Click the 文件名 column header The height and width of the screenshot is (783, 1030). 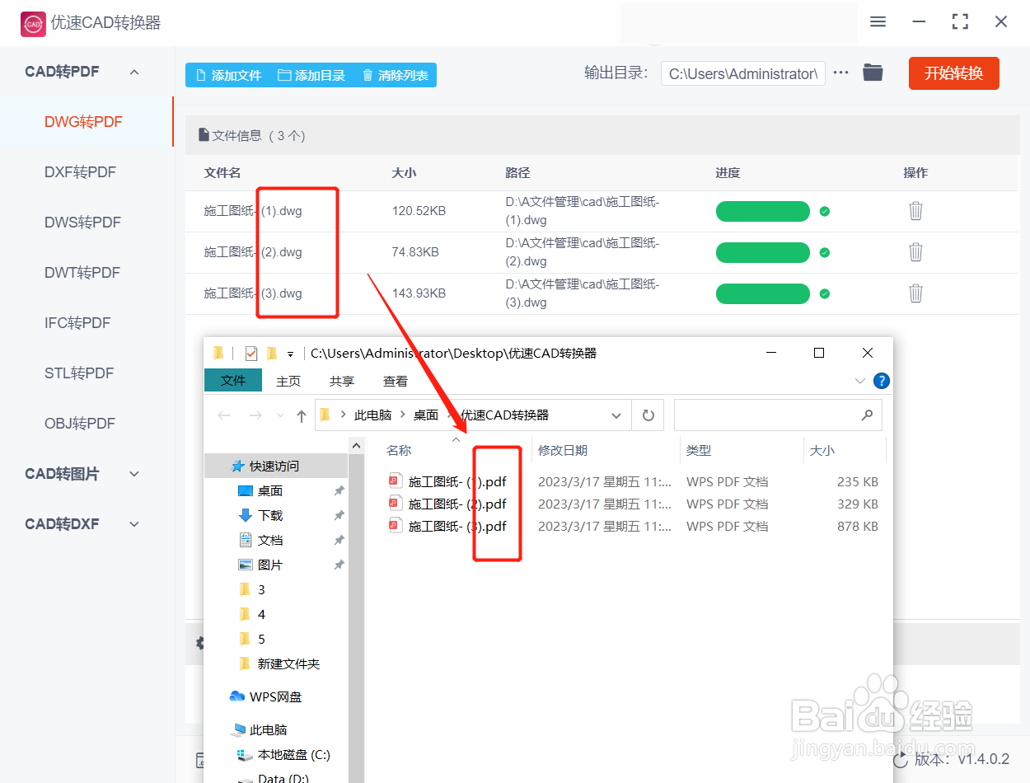(222, 173)
